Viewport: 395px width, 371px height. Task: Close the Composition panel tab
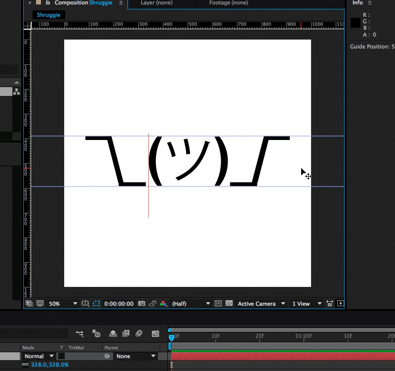point(30,3)
